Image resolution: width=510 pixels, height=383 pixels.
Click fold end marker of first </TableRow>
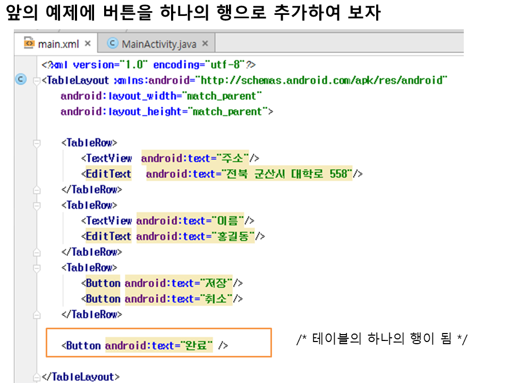[37, 190]
